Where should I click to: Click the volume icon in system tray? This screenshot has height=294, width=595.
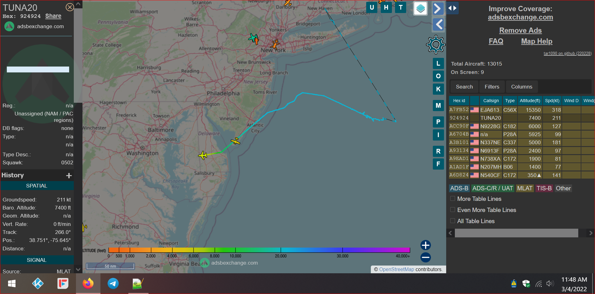(550, 283)
